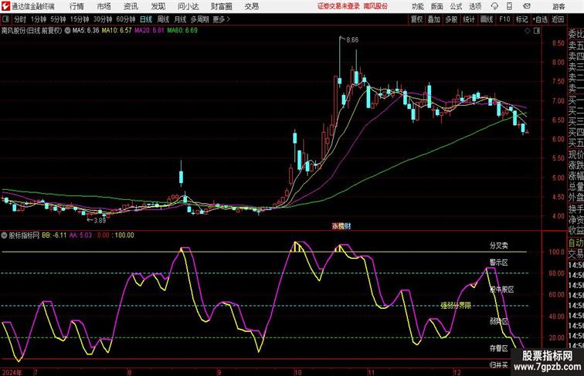Click the 统计 statistics button
Image resolution: width=584 pixels, height=376 pixels.
tap(469, 19)
